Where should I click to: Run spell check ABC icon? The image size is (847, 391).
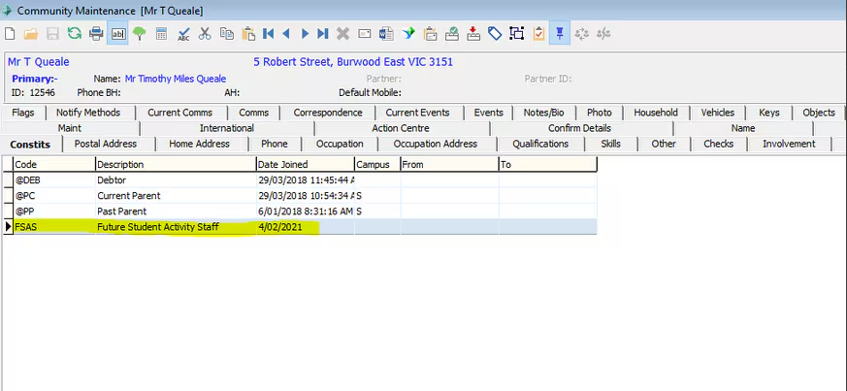tap(183, 34)
